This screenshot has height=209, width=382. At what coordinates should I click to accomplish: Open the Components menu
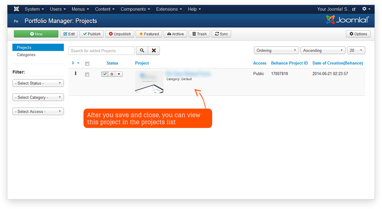[135, 9]
